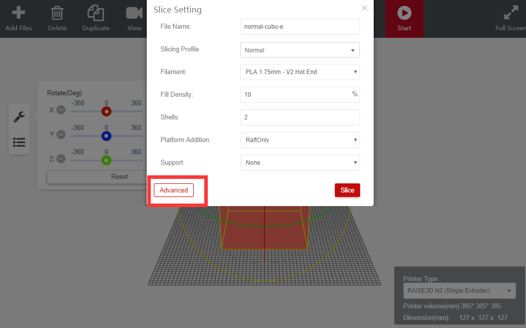
Task: Enter Full Screen mode via arrows icon
Action: pos(512,13)
